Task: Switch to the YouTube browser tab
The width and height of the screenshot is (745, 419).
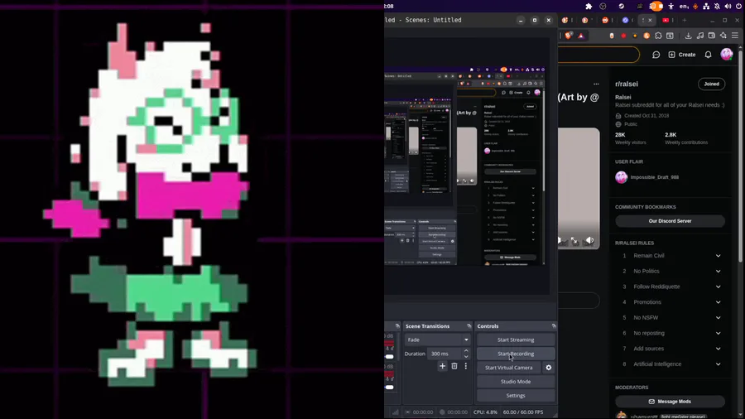Action: point(667,21)
